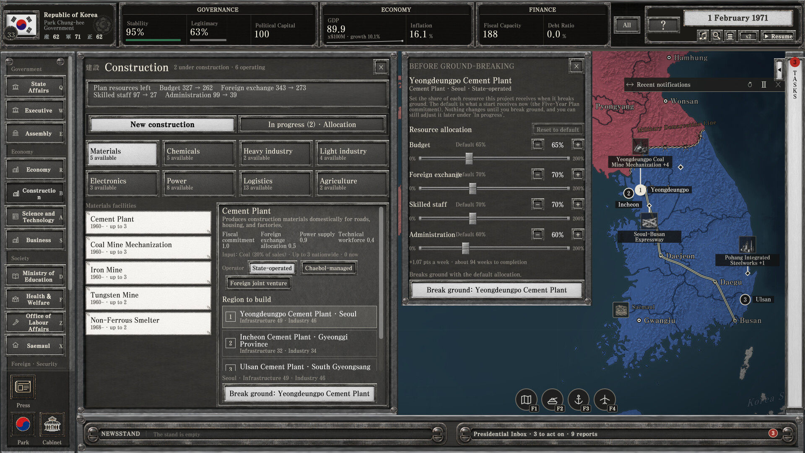Click the Pohang Integrated Steelworks map icon
The width and height of the screenshot is (805, 453).
click(747, 245)
